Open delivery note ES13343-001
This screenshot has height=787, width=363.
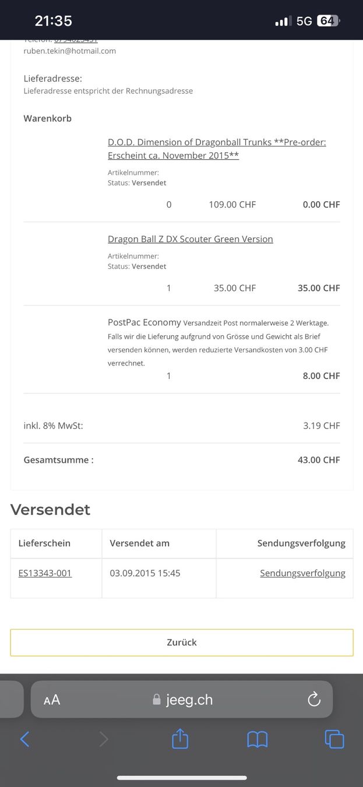coord(45,573)
